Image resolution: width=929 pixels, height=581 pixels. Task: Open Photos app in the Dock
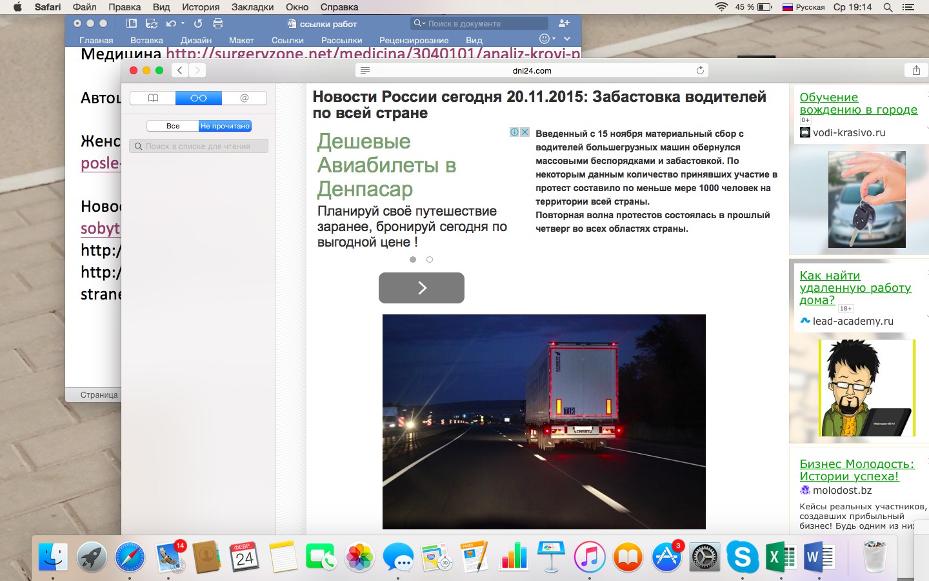359,556
